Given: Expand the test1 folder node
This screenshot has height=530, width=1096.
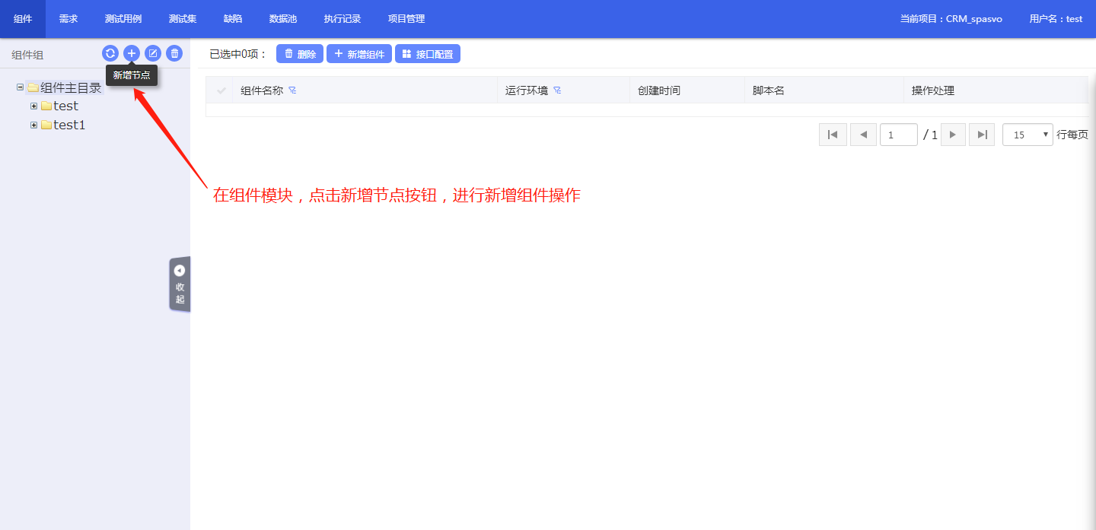Looking at the screenshot, I should tap(33, 125).
